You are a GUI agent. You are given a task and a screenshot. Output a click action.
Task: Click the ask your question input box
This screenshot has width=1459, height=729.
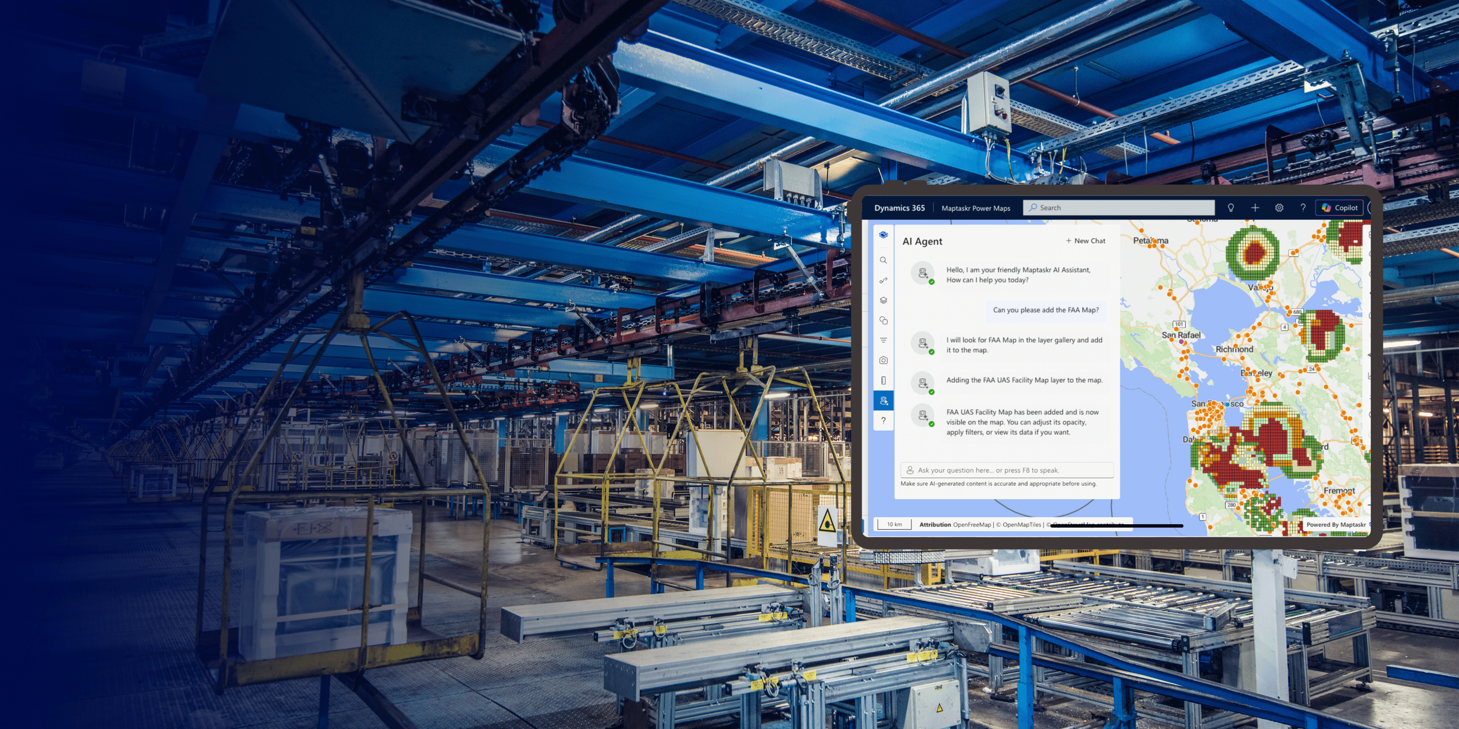(x=1007, y=470)
